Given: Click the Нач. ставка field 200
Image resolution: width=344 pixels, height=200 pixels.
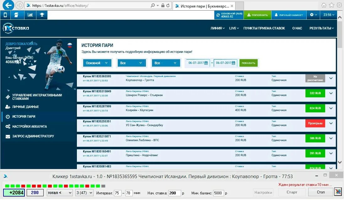Looking at the screenshot, I should 175,193.
